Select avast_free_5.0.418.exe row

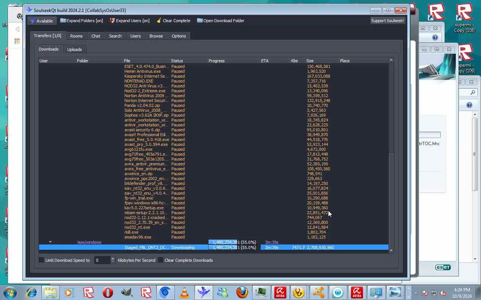pos(213,139)
